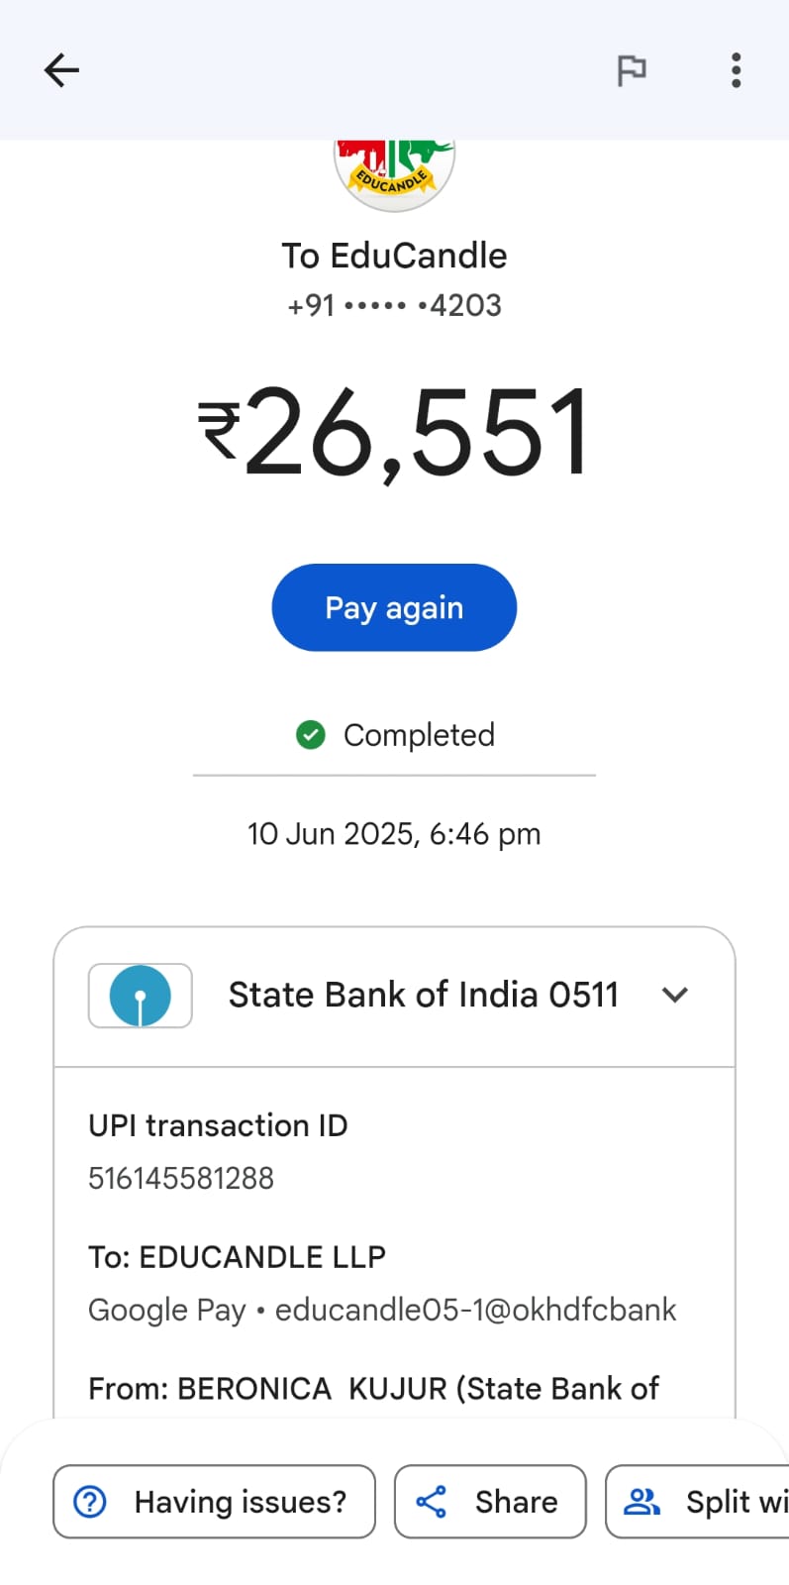Select the educandle05-1@okhdfcbank UPI address
Image resolution: width=789 pixels, height=1585 pixels.
(x=475, y=1310)
